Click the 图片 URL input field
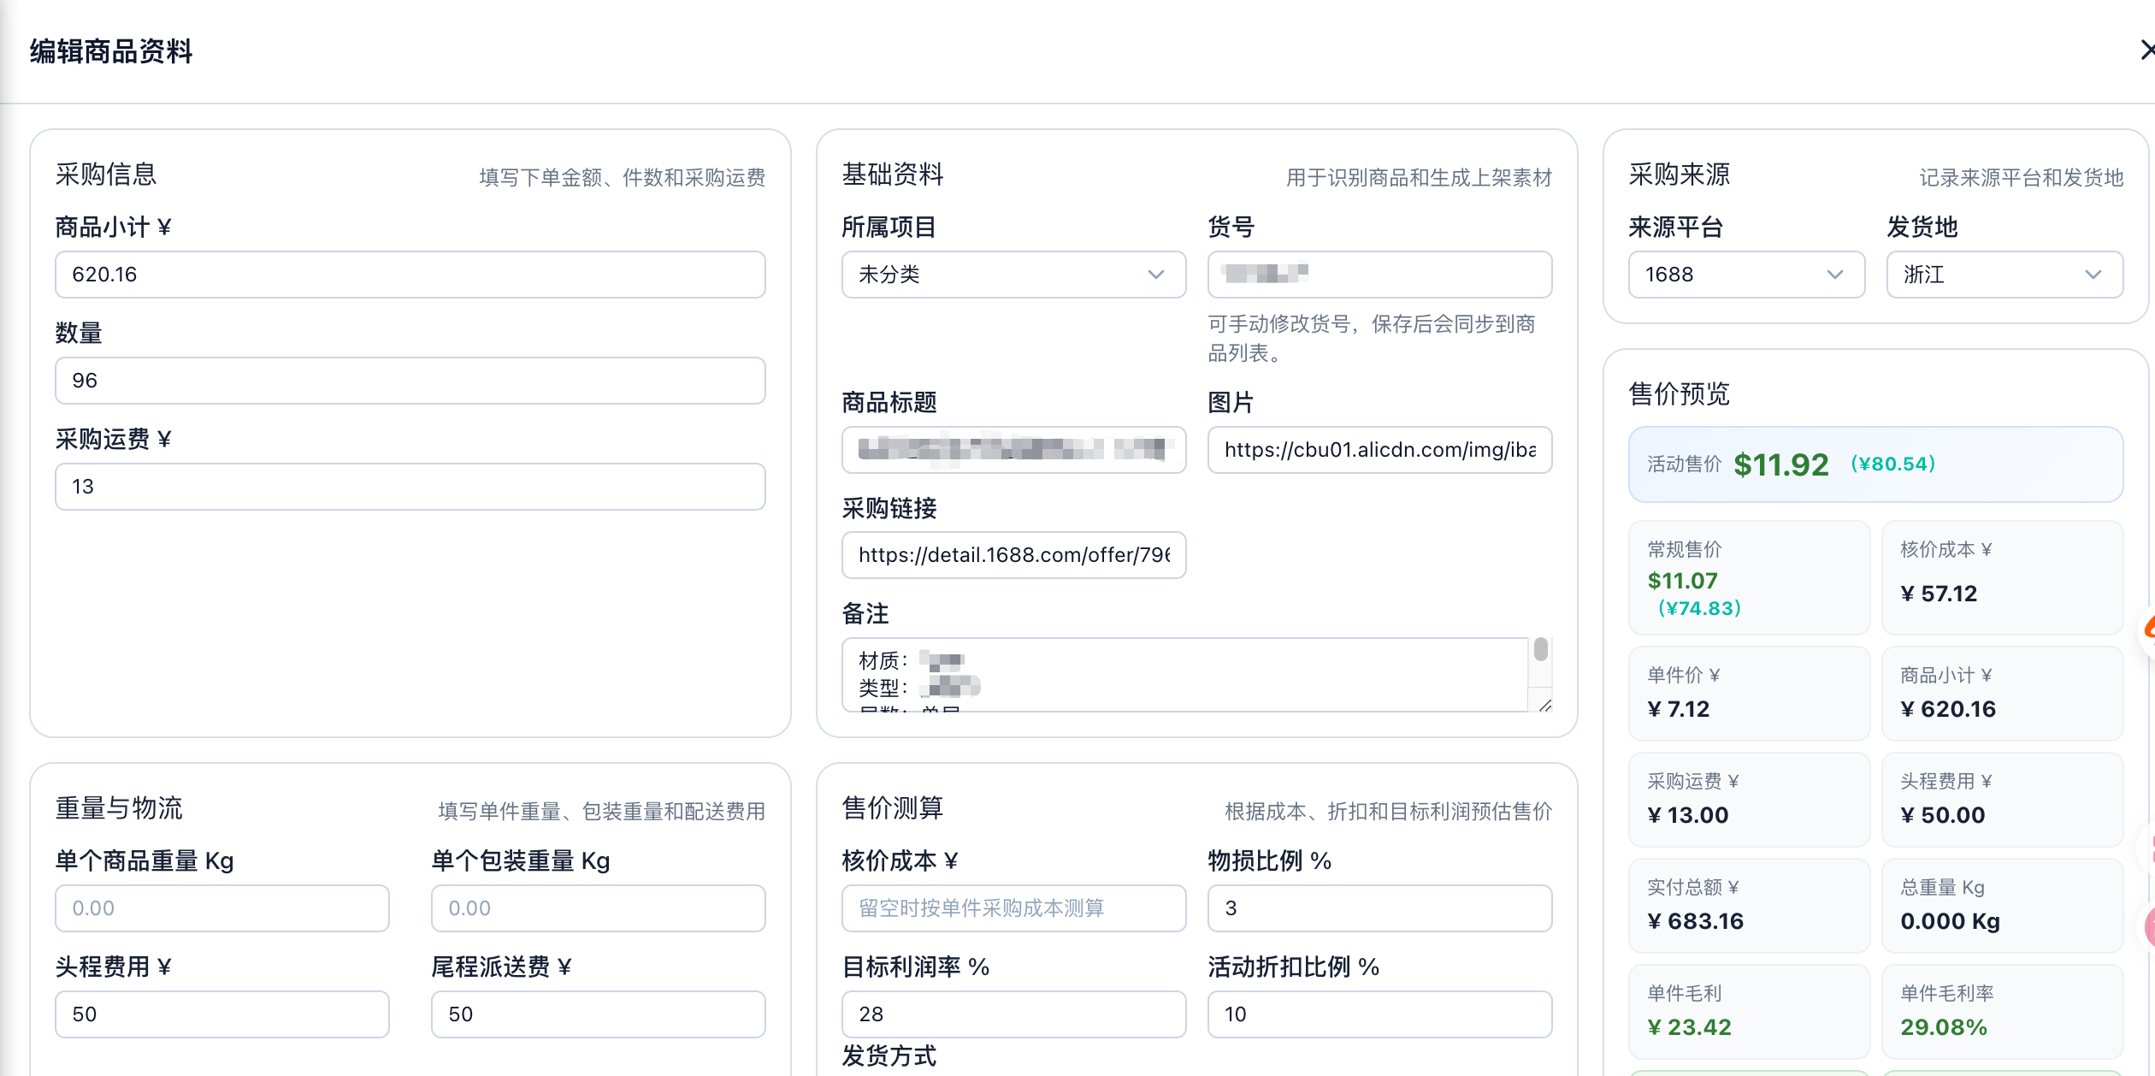 [1379, 450]
